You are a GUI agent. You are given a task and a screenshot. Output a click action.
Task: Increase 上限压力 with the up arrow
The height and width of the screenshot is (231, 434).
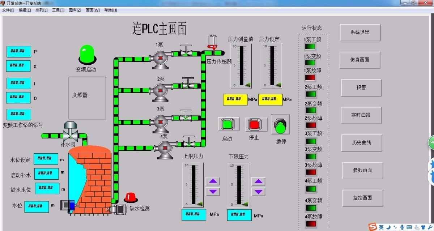(213, 181)
